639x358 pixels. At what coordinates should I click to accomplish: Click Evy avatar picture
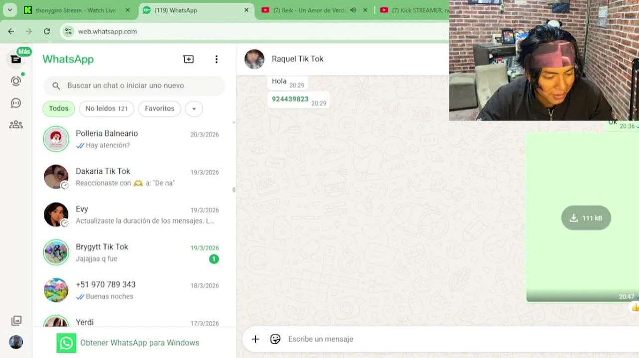(56, 215)
